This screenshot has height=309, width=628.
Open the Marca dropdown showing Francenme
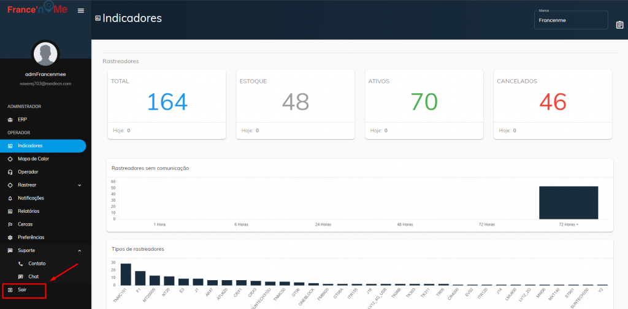571,20
